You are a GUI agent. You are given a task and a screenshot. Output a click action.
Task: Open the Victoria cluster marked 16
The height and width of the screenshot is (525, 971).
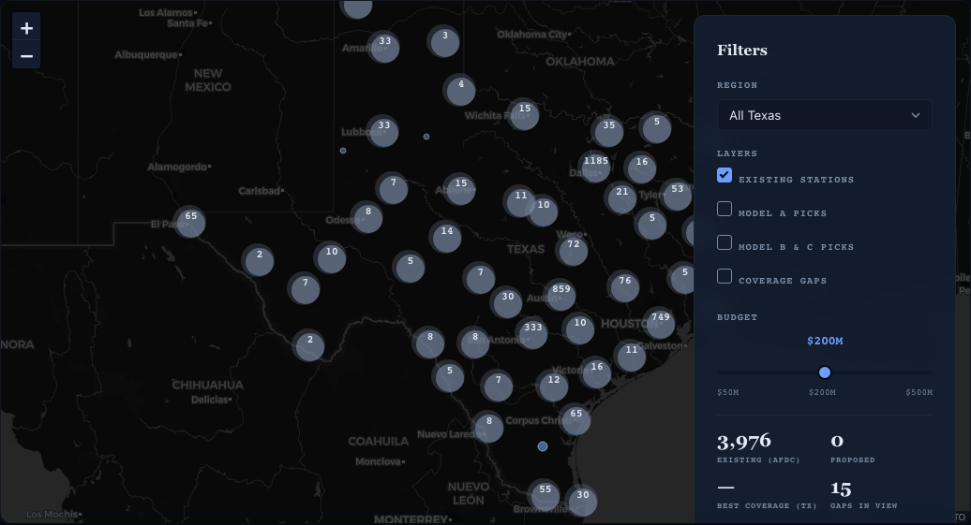coord(596,372)
